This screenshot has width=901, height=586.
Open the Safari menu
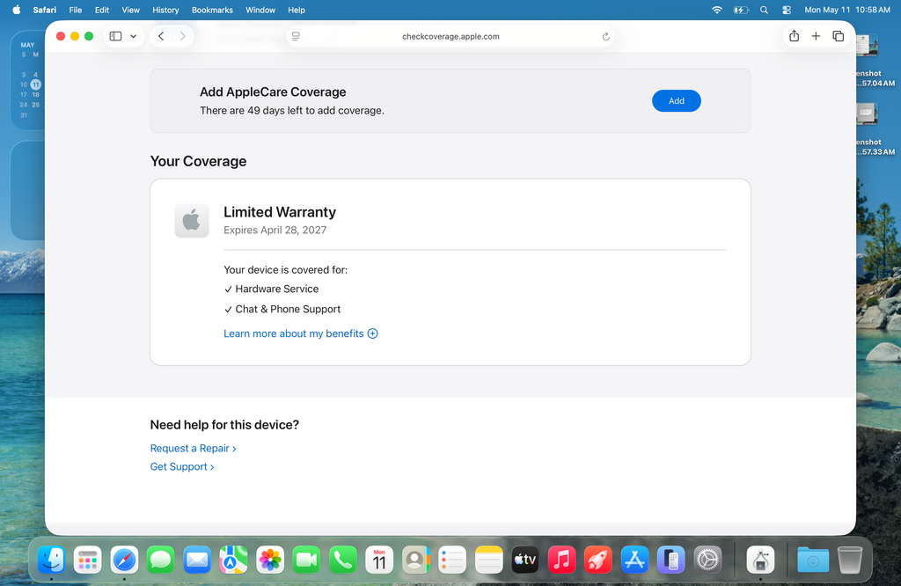pos(45,10)
